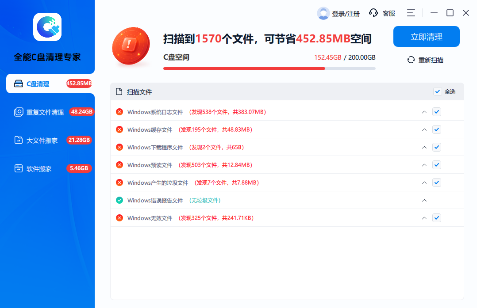Collapse the Windows预读文件 row chevron
Viewport: 477px width, 308px height.
pyautogui.click(x=424, y=165)
